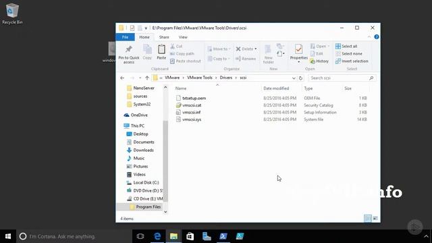Sort by the Name column header
Screen dimensions: 432x243
coord(181,88)
